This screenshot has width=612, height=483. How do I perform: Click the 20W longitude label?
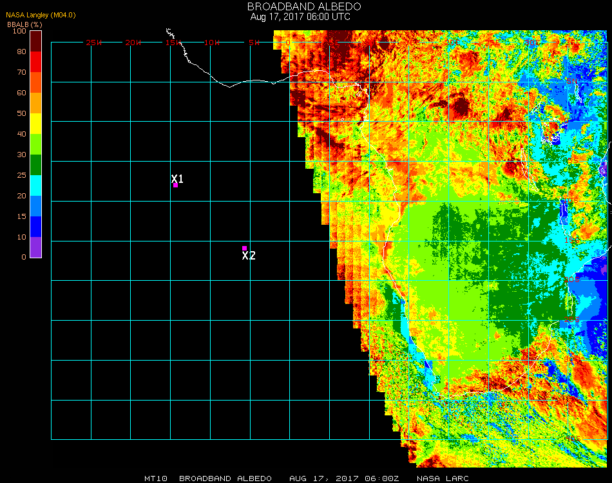tap(133, 43)
